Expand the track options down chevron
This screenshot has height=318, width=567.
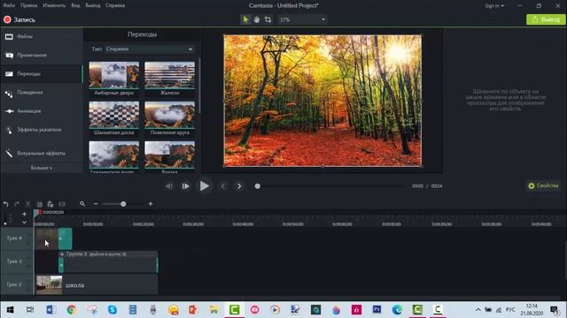24,222
